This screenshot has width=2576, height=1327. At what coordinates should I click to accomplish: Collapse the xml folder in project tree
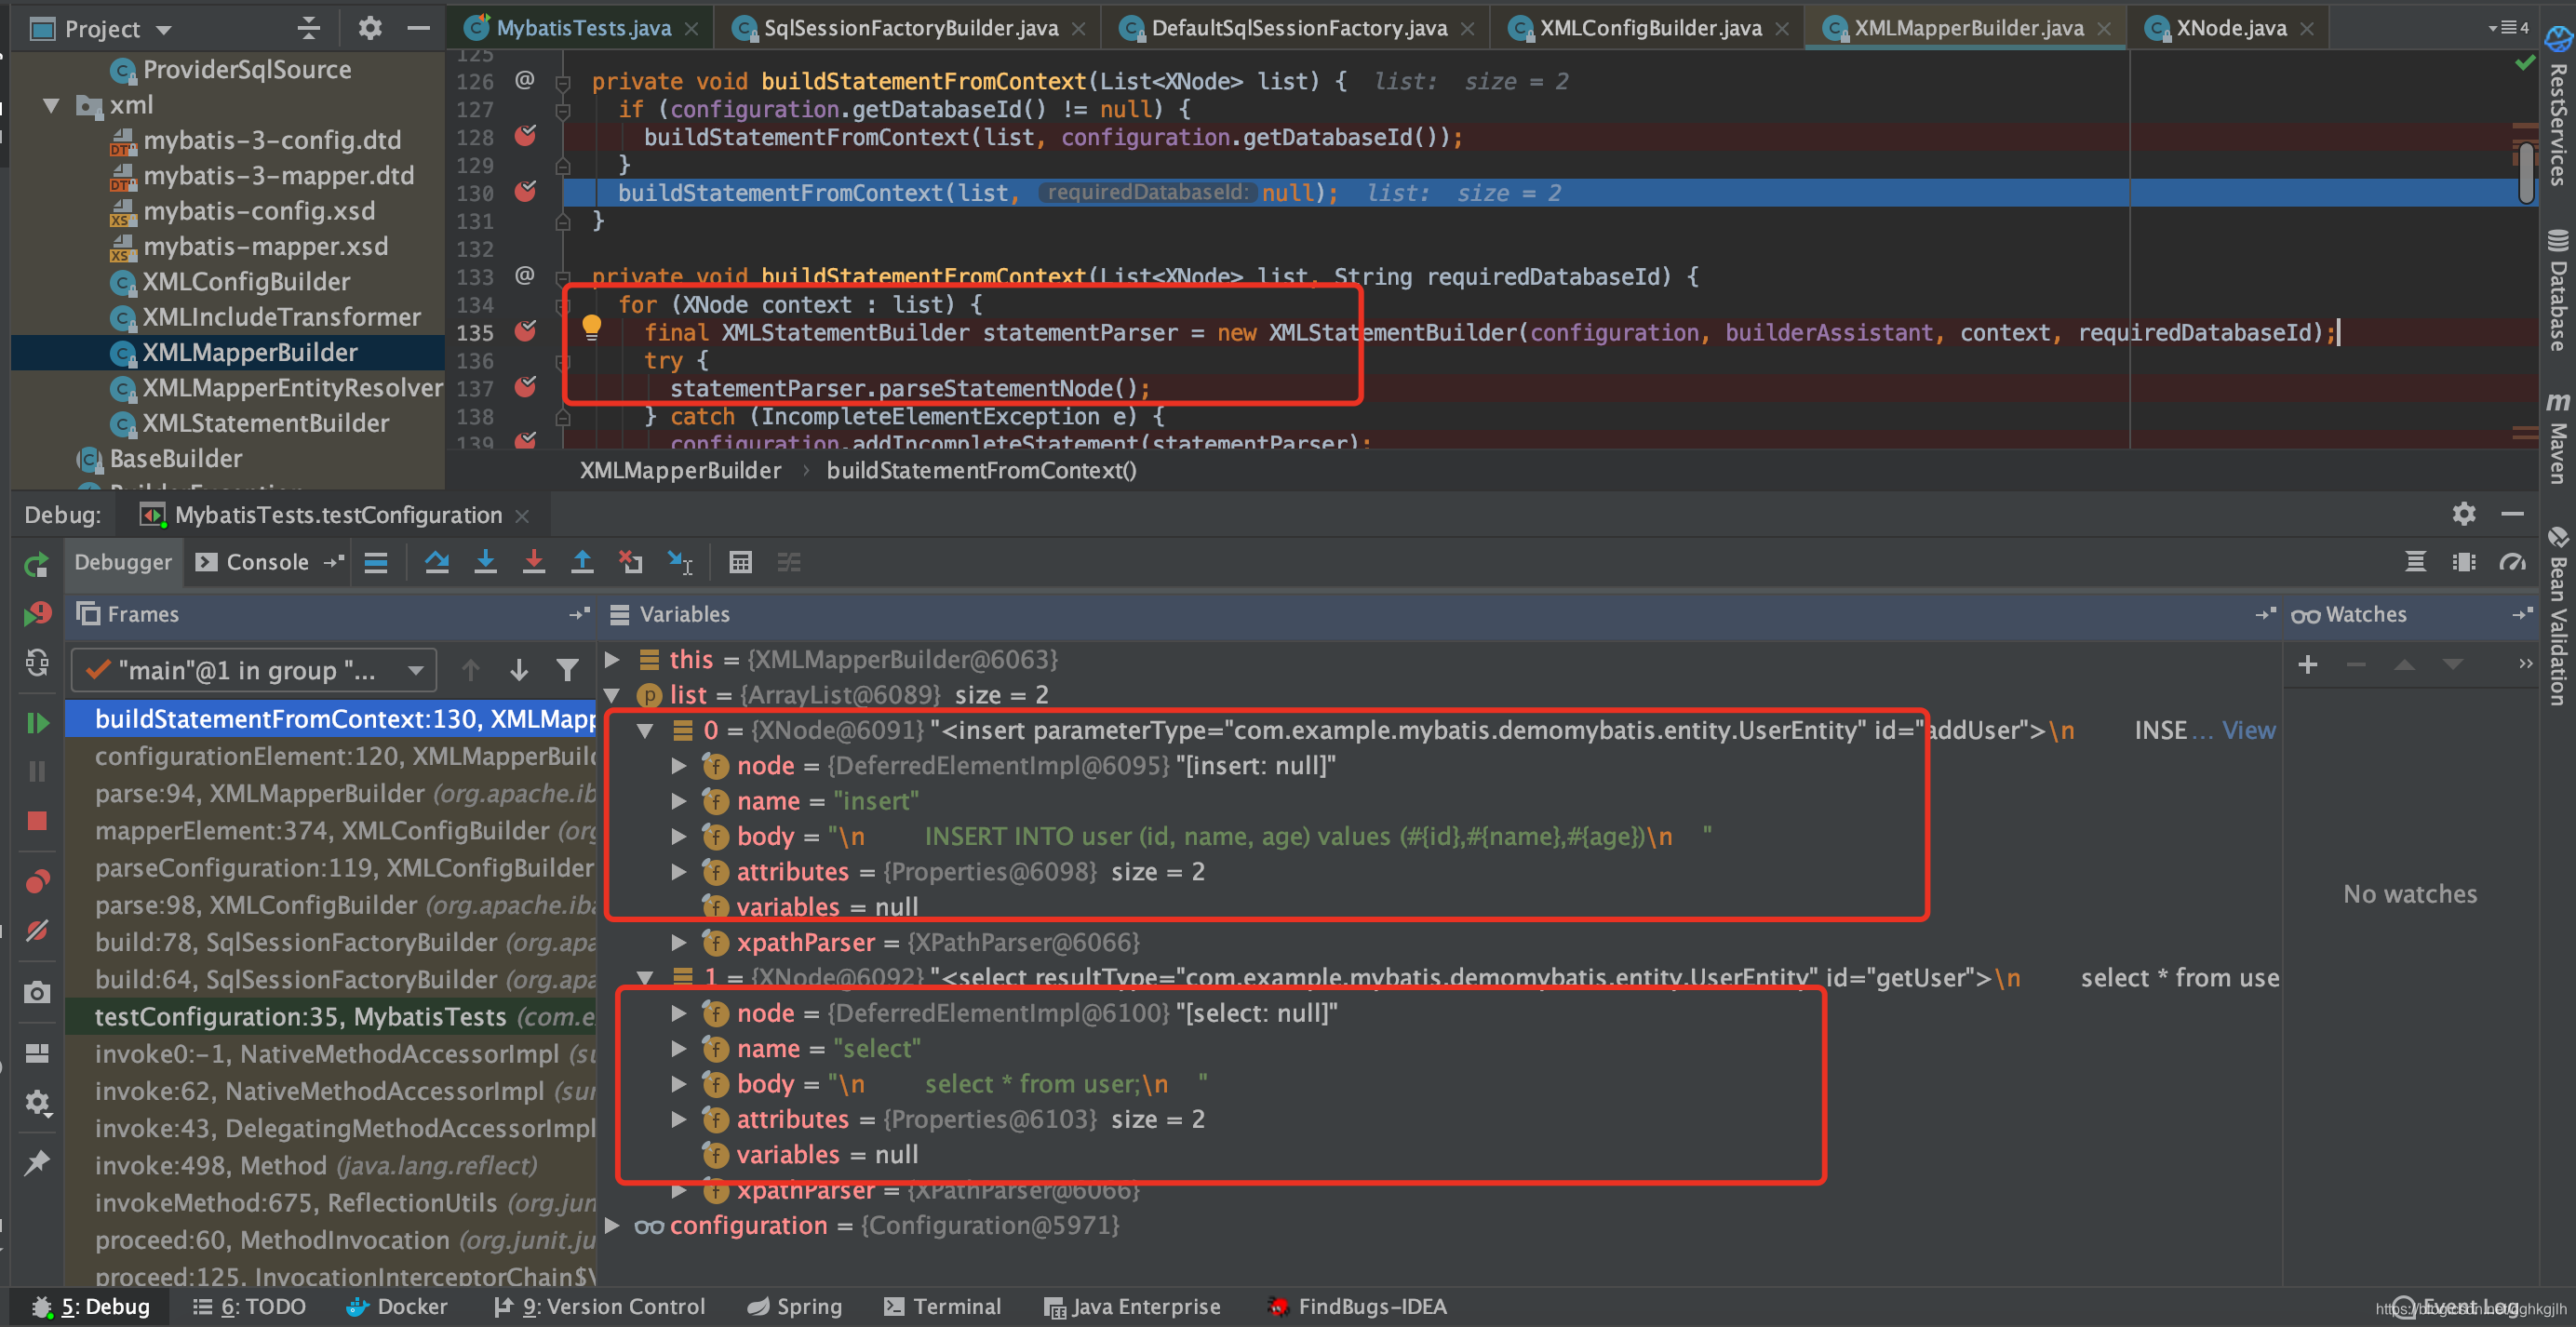pos(51,105)
